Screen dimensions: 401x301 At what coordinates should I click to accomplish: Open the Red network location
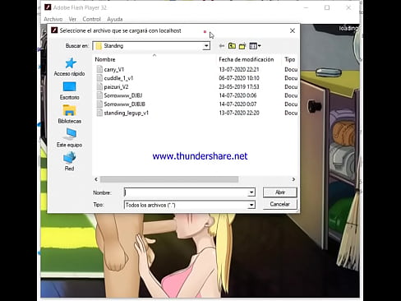[70, 161]
